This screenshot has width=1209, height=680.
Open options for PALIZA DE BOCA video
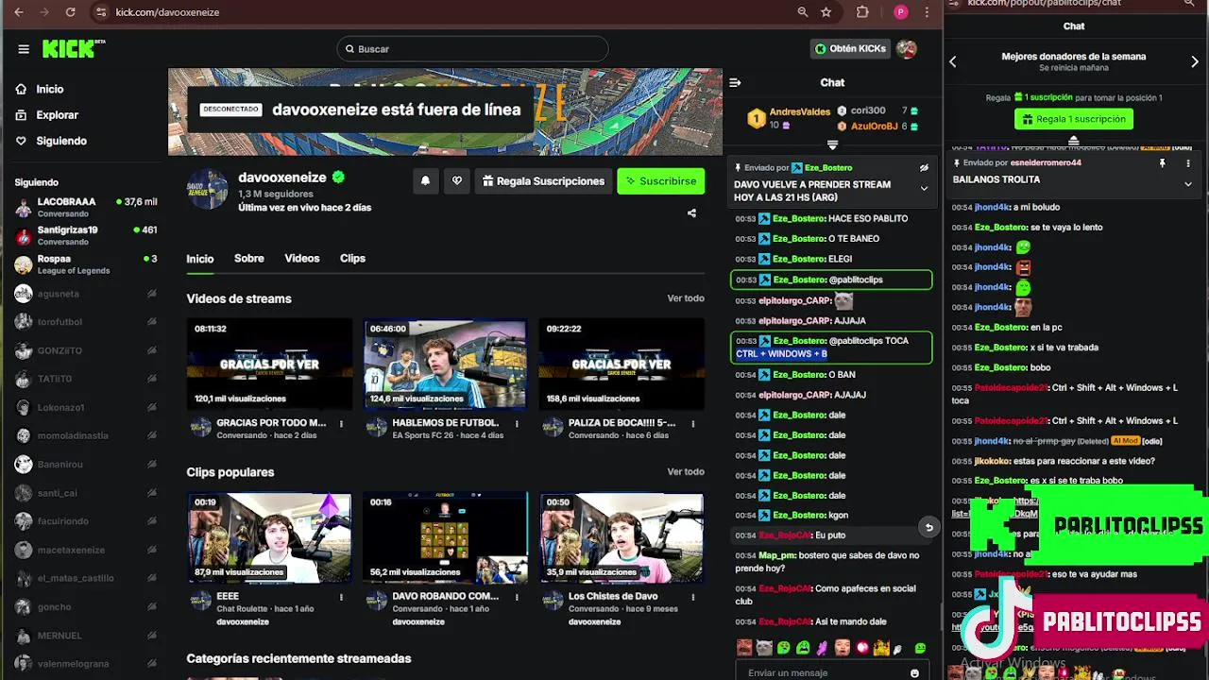pyautogui.click(x=692, y=424)
